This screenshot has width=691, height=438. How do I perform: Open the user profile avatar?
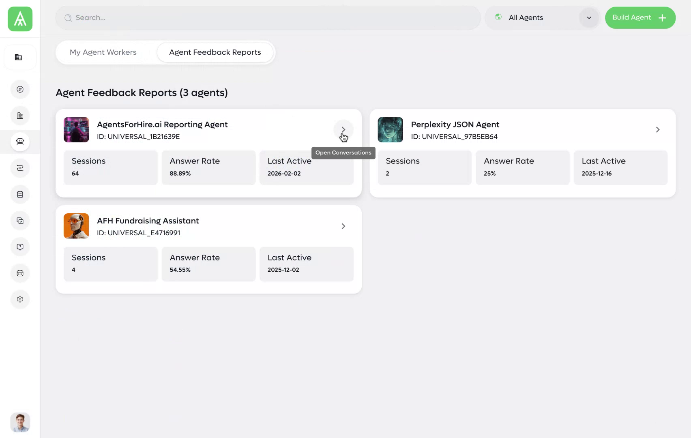click(x=20, y=422)
